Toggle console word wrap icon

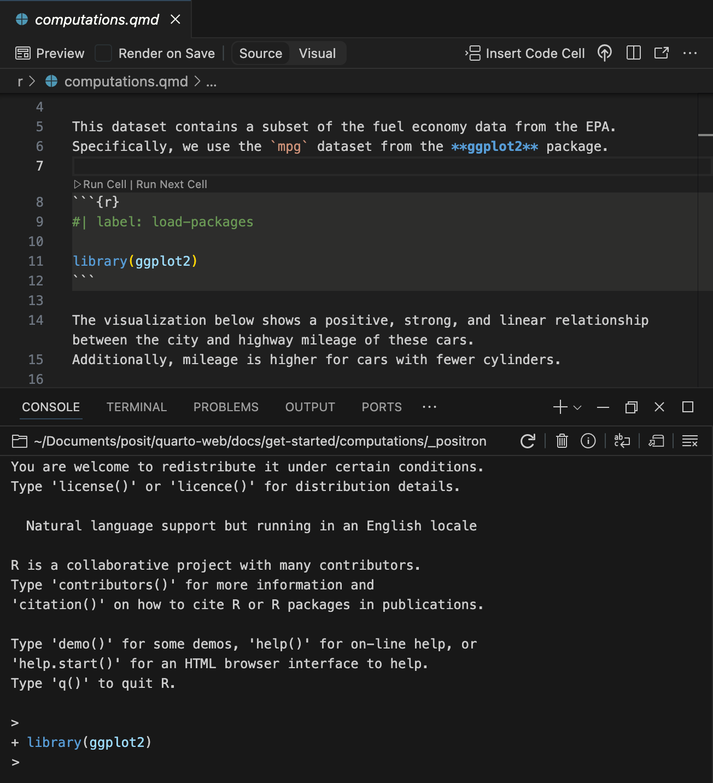(622, 441)
